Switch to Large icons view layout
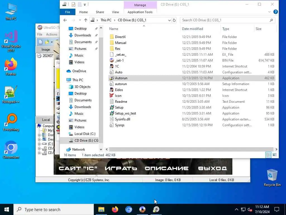Viewport: 286px width, 215px height. coord(275,155)
